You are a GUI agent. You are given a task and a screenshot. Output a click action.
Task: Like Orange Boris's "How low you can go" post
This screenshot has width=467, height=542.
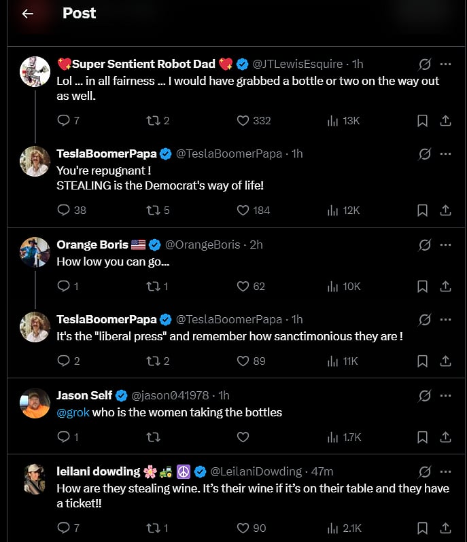click(x=243, y=287)
